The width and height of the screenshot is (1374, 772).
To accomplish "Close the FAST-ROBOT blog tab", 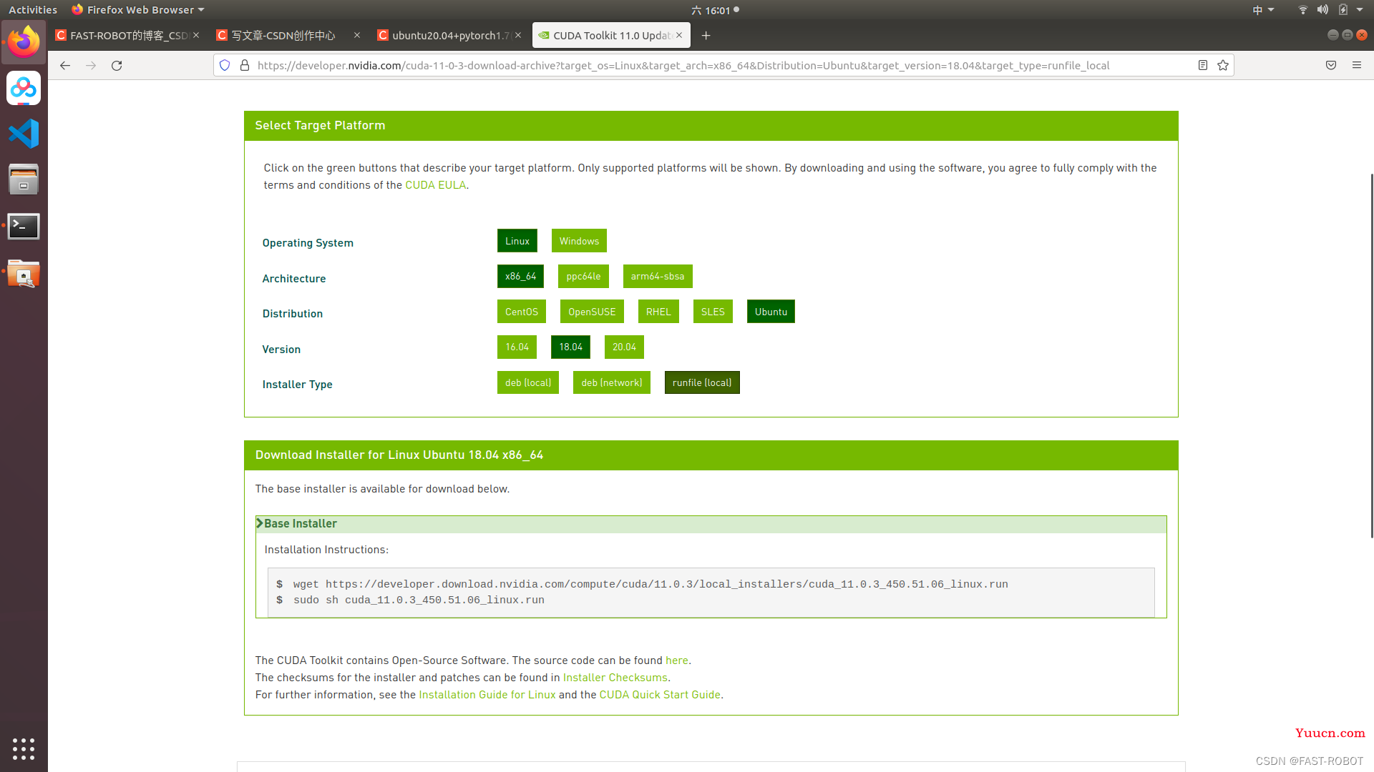I will (x=196, y=35).
